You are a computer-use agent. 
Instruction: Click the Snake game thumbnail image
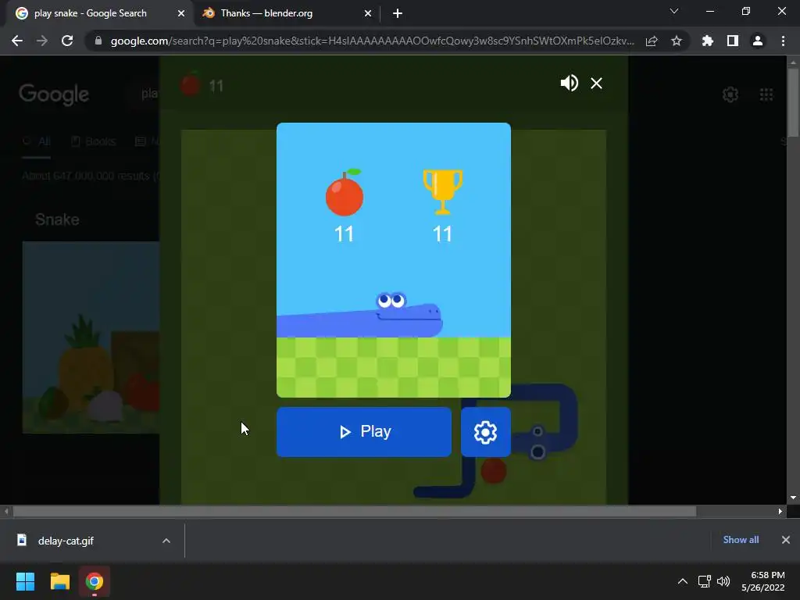click(x=91, y=337)
